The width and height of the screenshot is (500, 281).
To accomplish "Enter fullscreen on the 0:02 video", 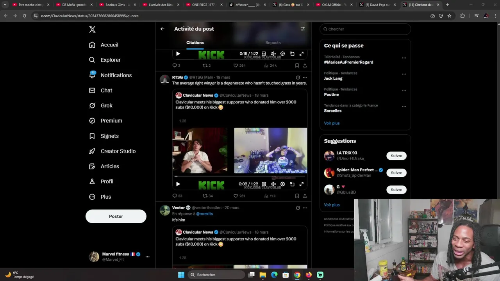I will click(301, 184).
